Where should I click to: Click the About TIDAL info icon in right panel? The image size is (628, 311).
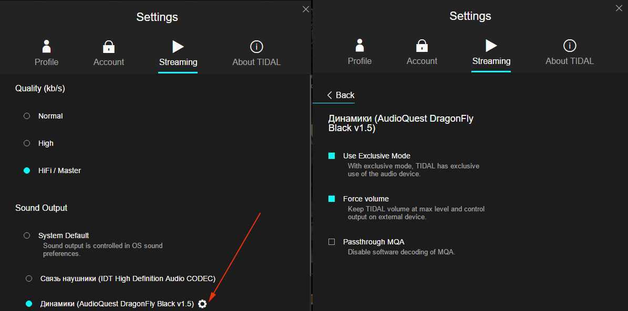tap(570, 46)
